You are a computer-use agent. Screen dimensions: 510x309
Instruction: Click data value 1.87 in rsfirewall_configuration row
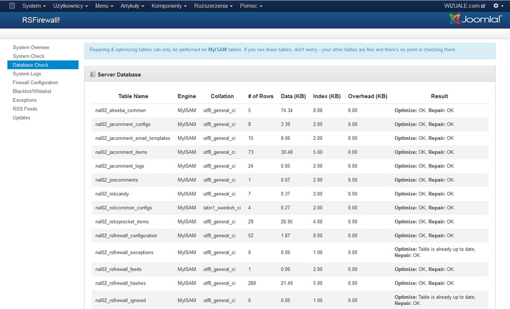pos(285,236)
